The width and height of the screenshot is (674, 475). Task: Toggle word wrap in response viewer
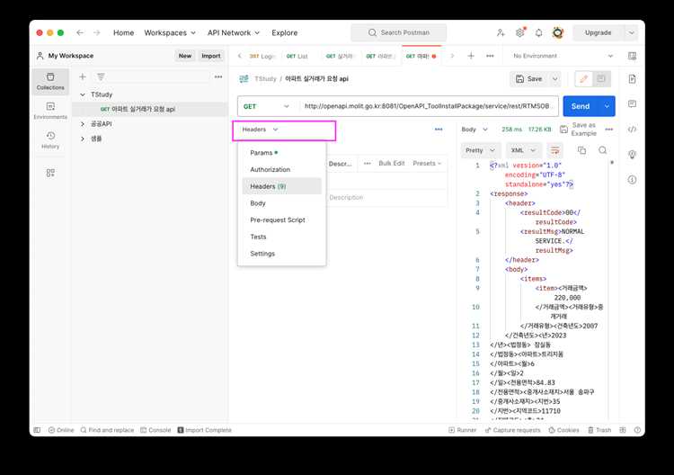pos(555,150)
